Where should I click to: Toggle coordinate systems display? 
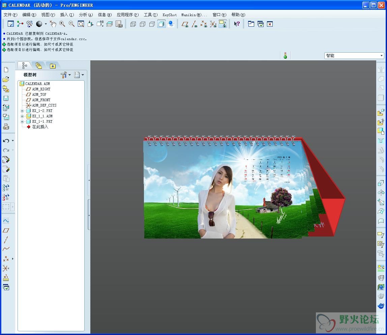coord(213,24)
